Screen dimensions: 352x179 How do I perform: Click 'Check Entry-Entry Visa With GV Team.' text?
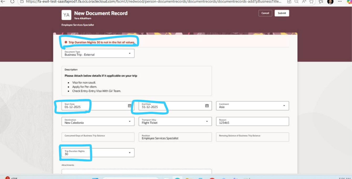point(97,91)
